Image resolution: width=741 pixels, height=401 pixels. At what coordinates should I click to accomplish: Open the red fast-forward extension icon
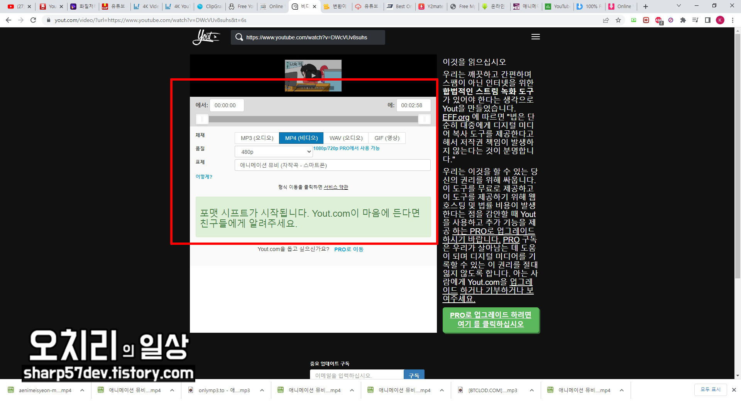[x=646, y=20]
